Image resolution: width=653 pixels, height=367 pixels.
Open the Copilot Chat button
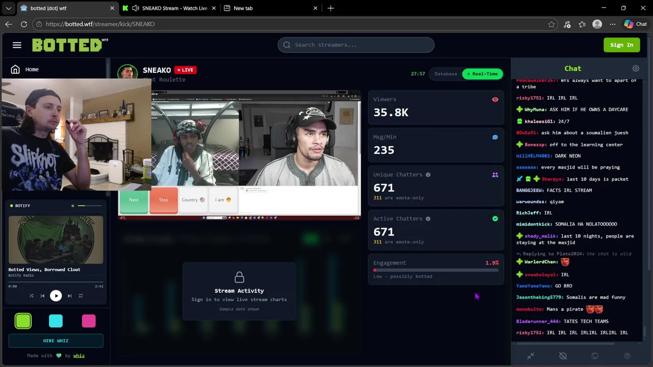coord(636,24)
